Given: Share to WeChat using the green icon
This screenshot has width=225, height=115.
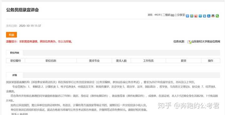Looking at the screenshot, I should (217, 16).
